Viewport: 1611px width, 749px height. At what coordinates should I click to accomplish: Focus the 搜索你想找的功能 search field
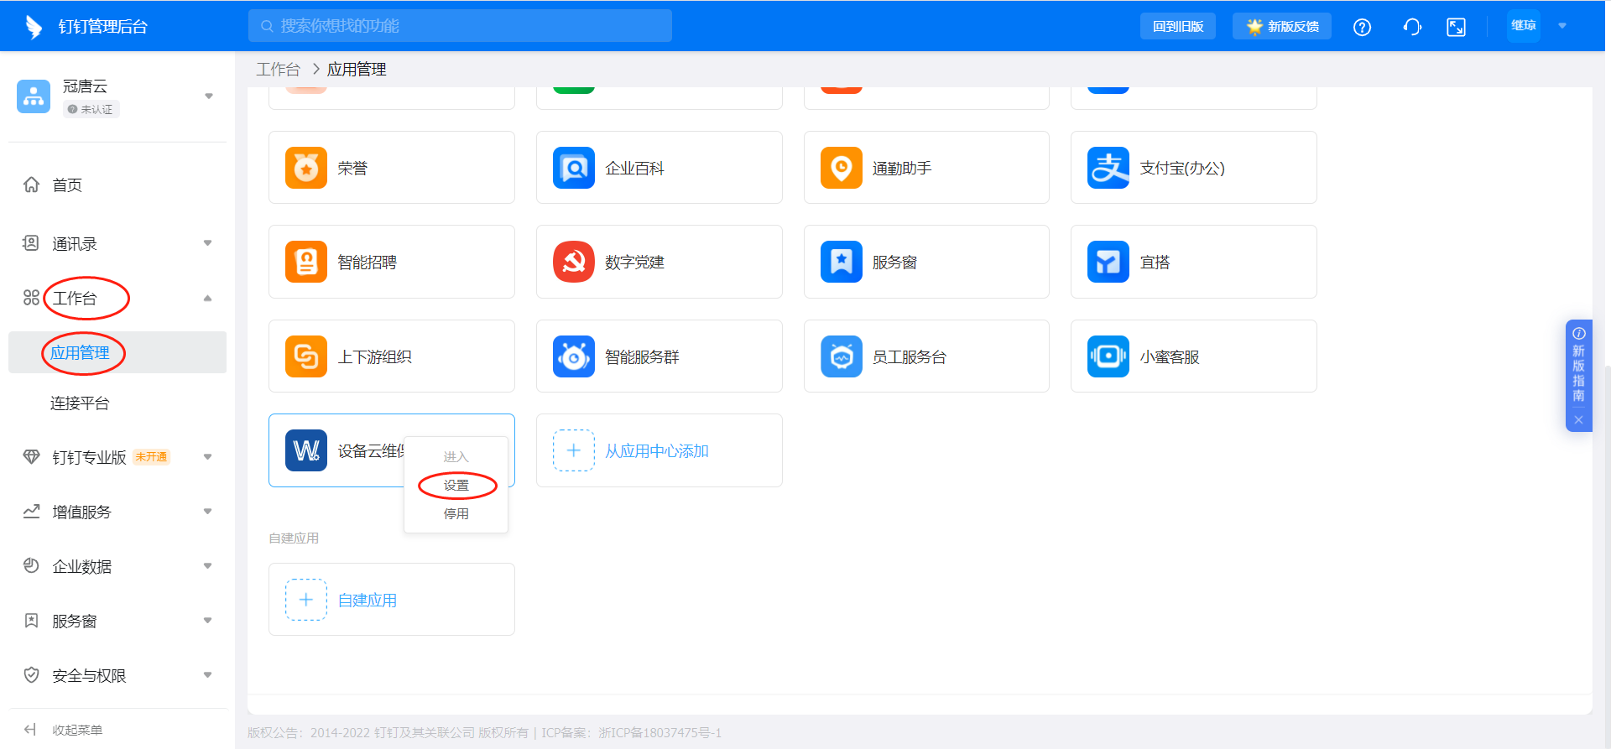pos(460,26)
